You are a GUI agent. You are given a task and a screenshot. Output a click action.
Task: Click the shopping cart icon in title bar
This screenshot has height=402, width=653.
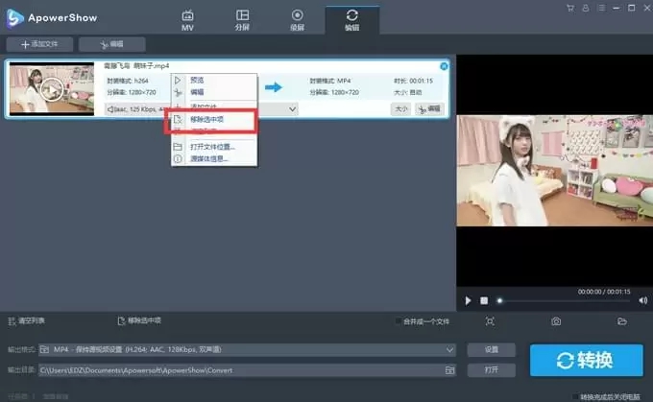tap(571, 8)
